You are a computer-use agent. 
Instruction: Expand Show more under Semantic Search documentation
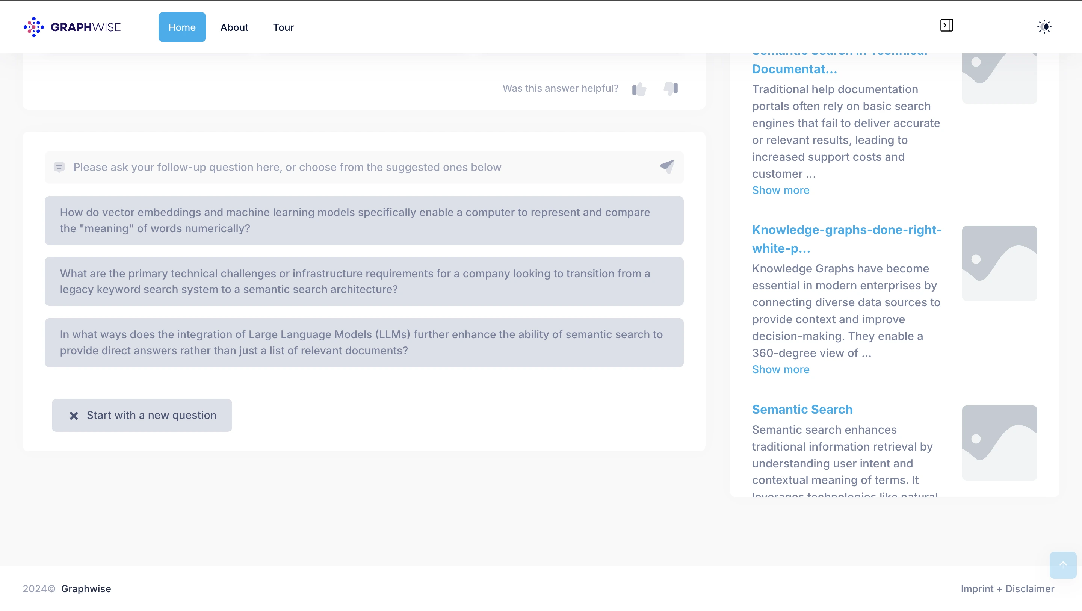coord(780,190)
